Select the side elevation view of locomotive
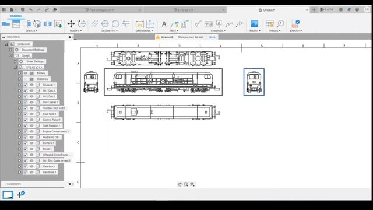373x210 pixels. [163, 82]
